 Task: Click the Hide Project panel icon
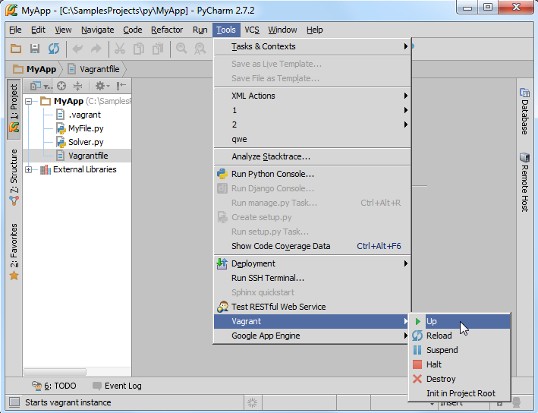click(x=121, y=86)
